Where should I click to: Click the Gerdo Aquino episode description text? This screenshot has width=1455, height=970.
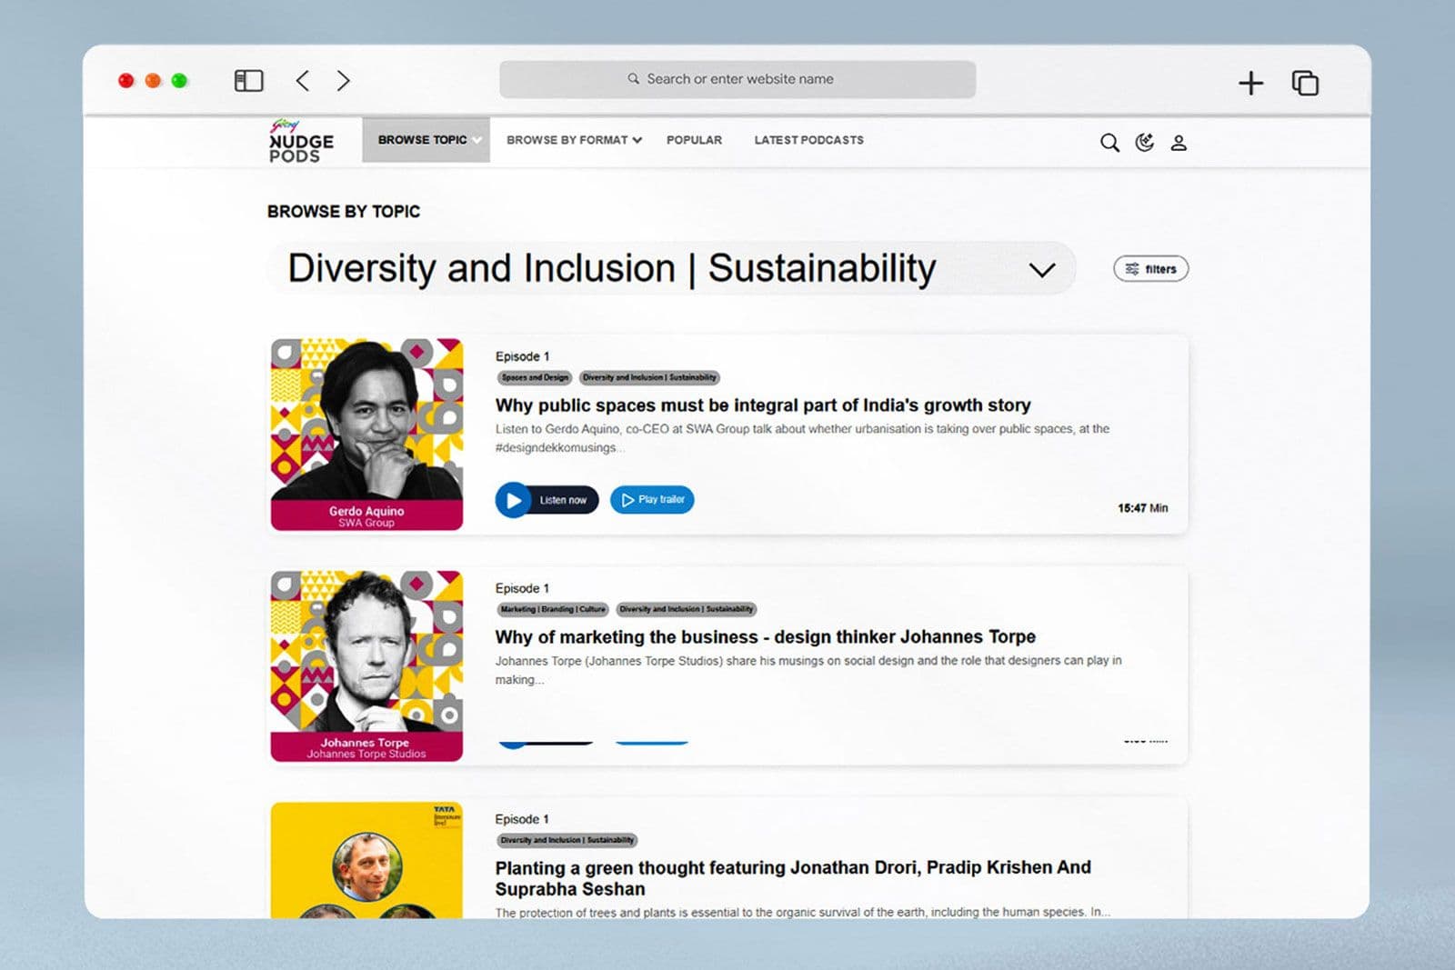click(802, 438)
